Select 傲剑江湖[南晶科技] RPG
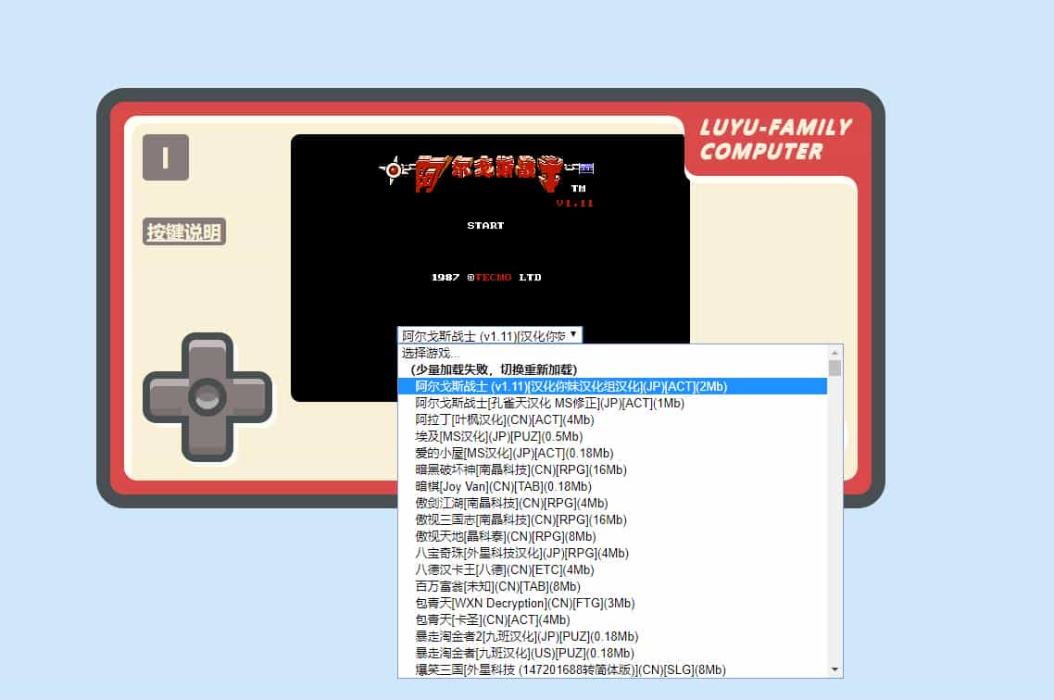Screen dimensions: 1054x700 tap(611, 503)
